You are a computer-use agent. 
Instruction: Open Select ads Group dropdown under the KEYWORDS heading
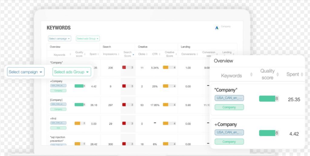point(88,38)
